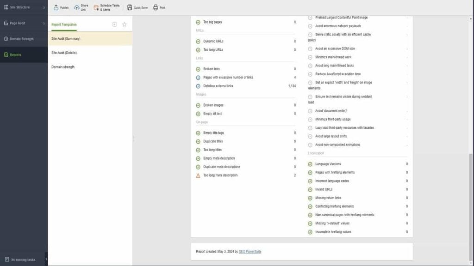This screenshot has height=266, width=474.
Task: Click the Quick Save disk icon
Action: tap(130, 7)
